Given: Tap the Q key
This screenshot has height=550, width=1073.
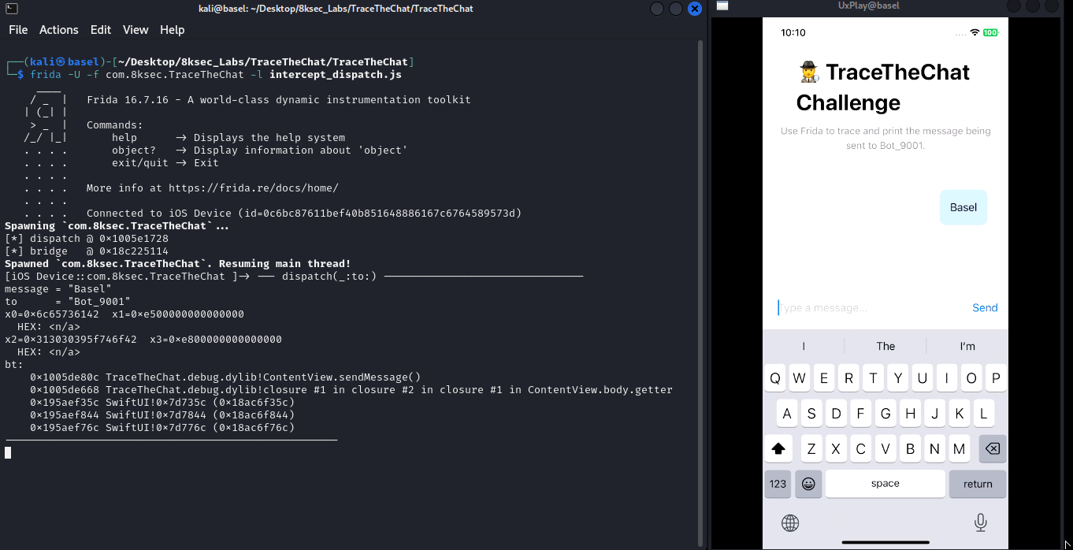Looking at the screenshot, I should tap(775, 378).
